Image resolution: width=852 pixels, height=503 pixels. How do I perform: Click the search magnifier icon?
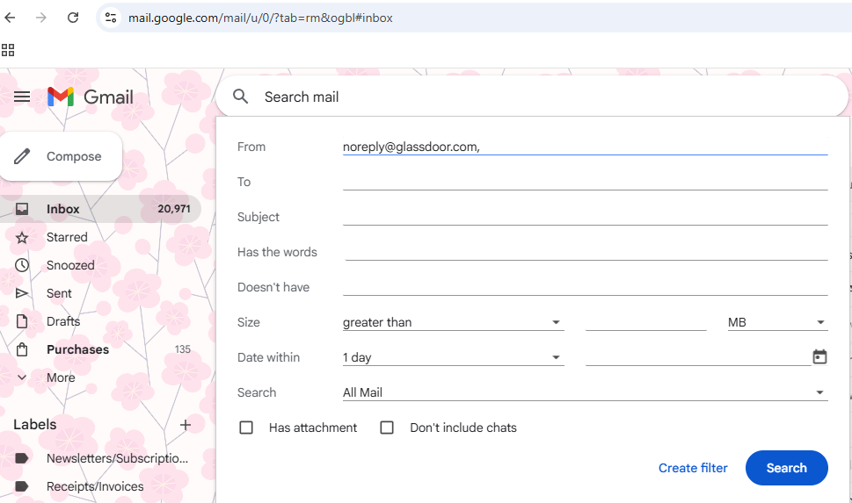(x=240, y=97)
